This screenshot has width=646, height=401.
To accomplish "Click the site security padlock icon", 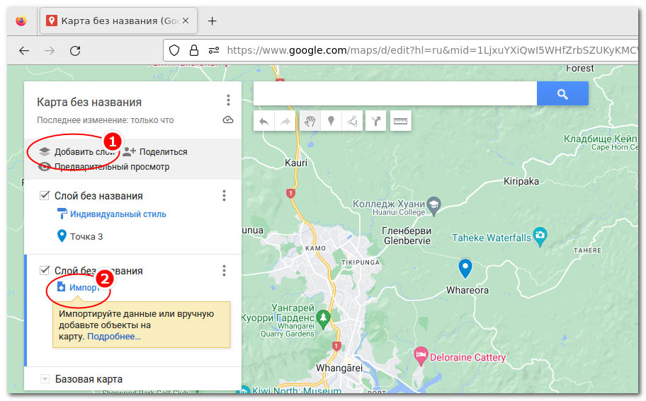I will point(194,51).
